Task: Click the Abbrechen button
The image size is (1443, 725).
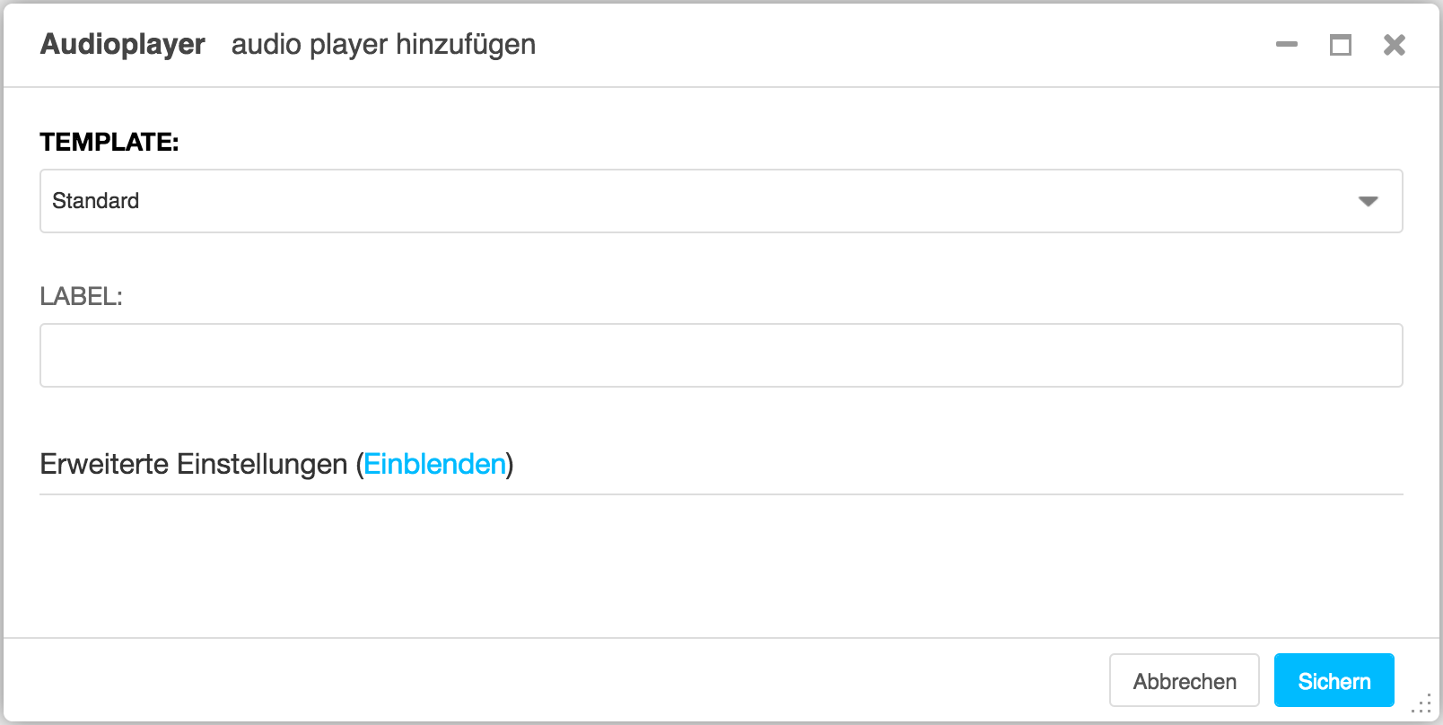Action: (1185, 681)
